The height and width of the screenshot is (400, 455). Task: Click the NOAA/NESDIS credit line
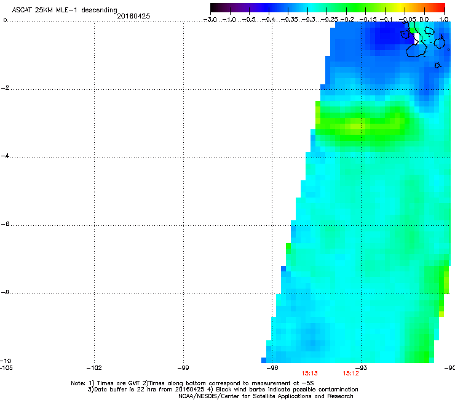click(x=266, y=396)
